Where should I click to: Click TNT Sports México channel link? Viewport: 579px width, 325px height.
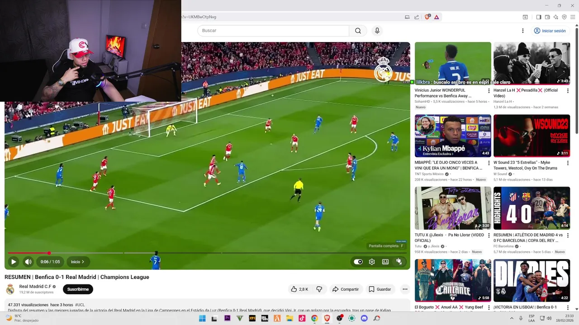[429, 174]
